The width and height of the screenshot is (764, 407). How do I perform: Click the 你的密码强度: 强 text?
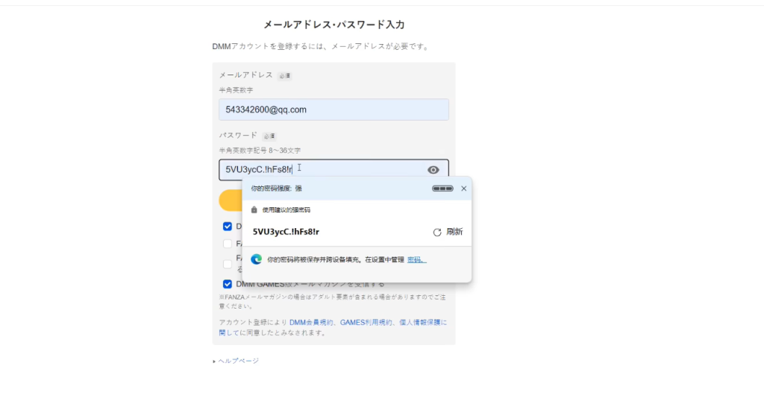click(276, 189)
